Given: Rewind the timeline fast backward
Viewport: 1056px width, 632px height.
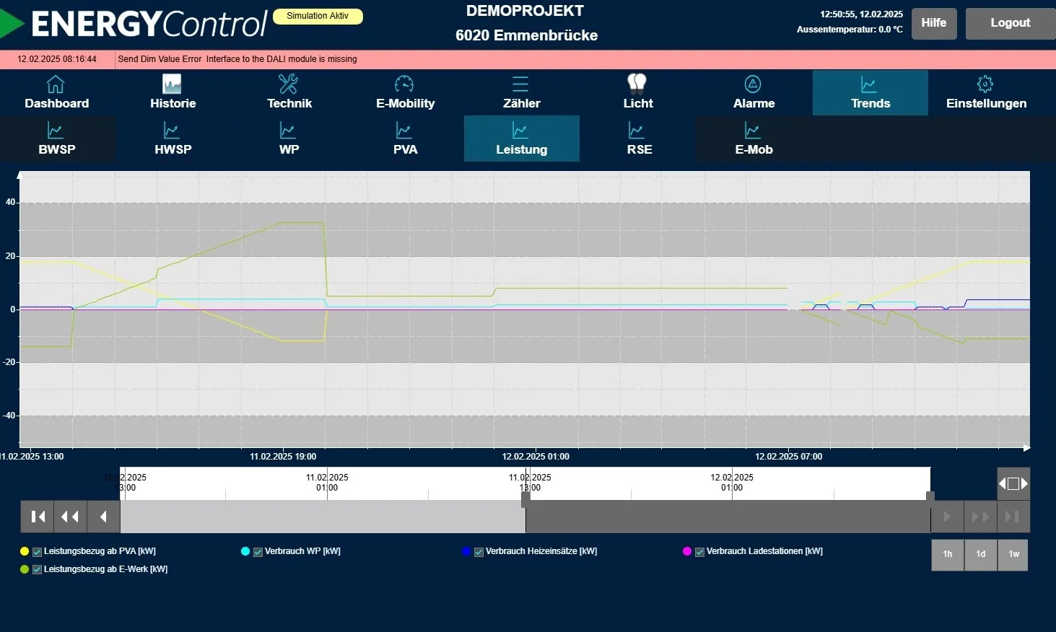Looking at the screenshot, I should pyautogui.click(x=71, y=517).
